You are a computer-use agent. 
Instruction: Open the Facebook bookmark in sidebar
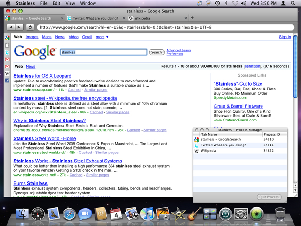(7, 81)
